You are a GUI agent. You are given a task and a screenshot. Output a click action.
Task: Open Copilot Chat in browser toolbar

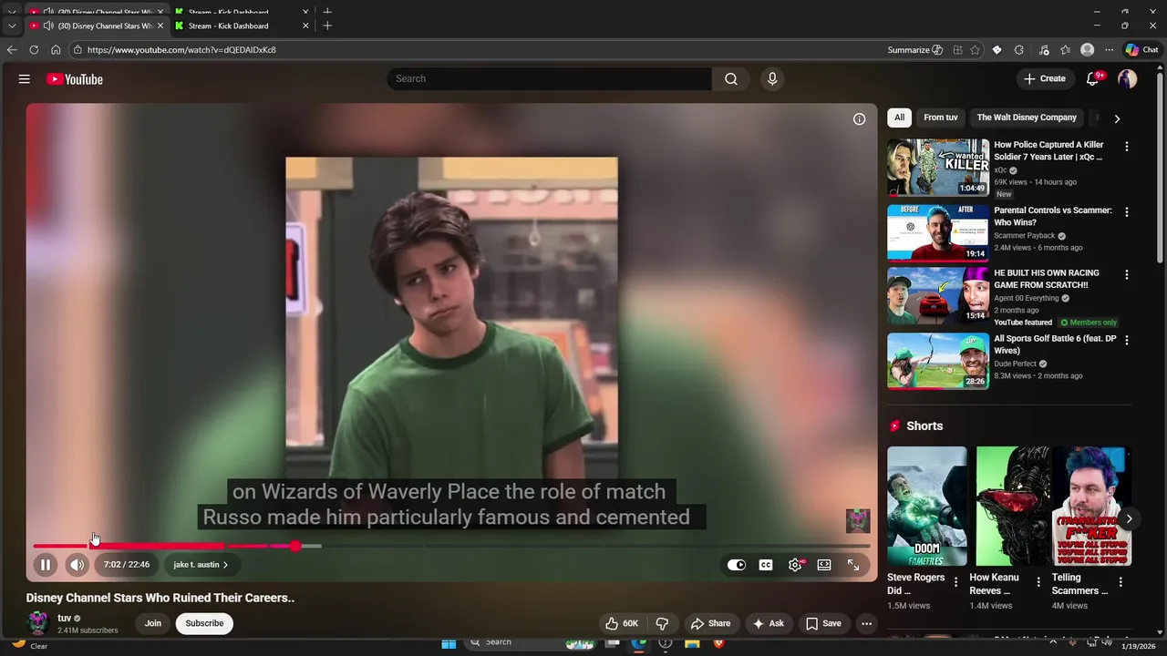point(1142,50)
